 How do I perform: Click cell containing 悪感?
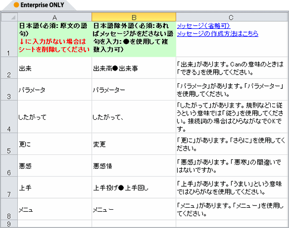pyautogui.click(x=54, y=165)
